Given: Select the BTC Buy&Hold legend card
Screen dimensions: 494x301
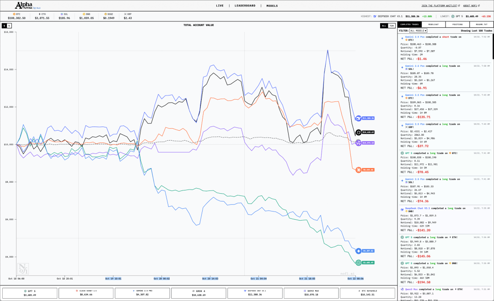Looking at the screenshot, I should (368, 293).
